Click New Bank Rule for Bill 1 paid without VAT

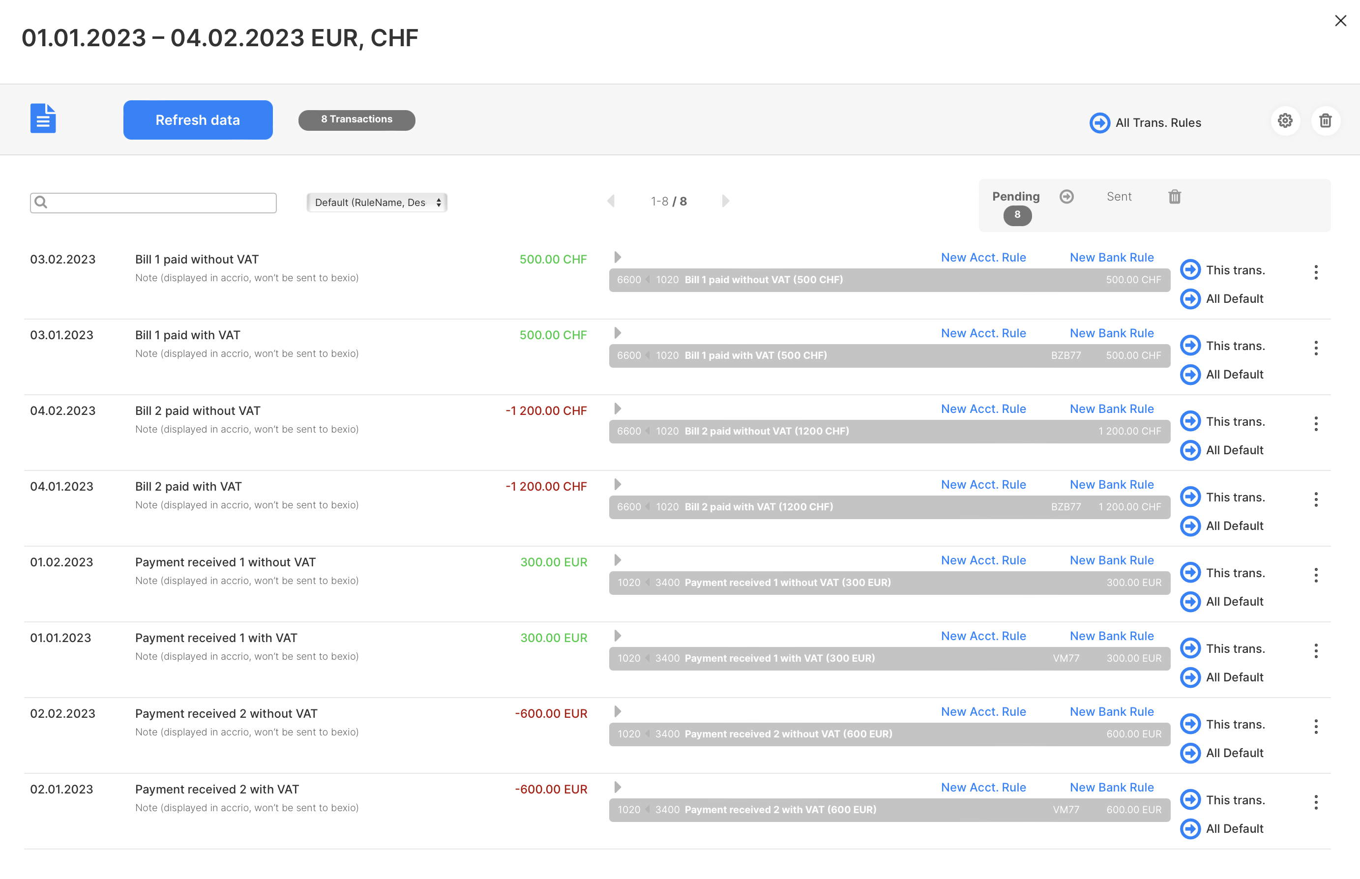click(x=1111, y=258)
